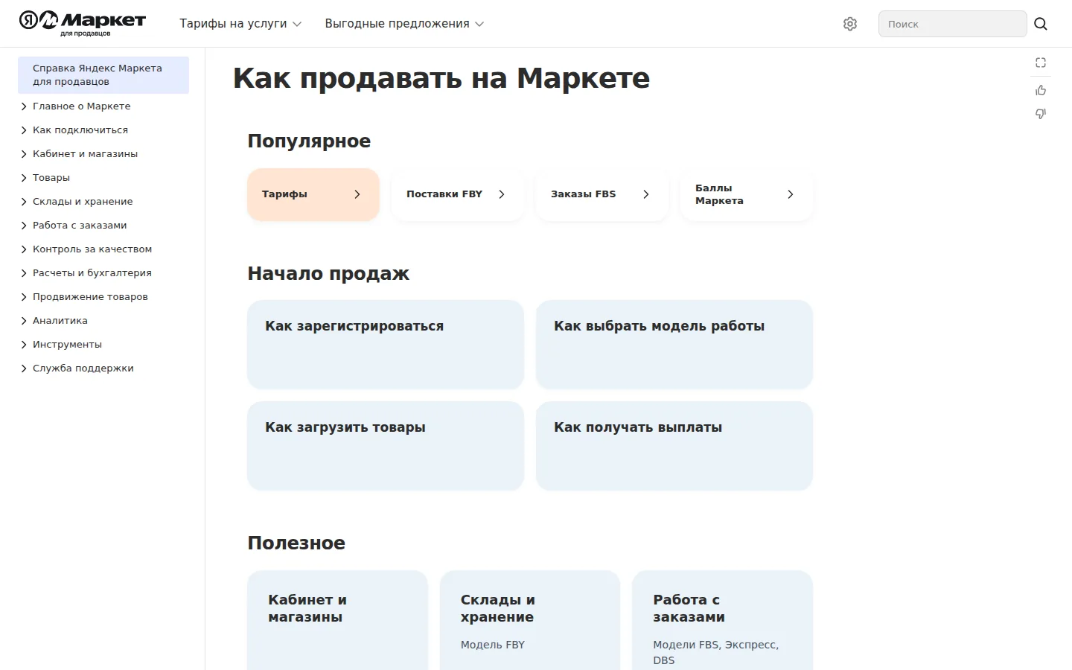Open Продвижение товаров sidebar label
The width and height of the screenshot is (1072, 670).
pos(90,297)
